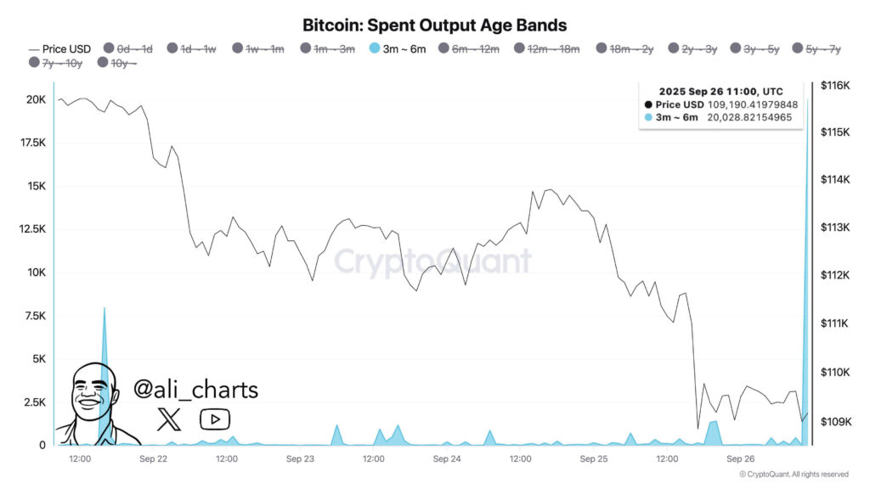Toggle the Price USD legend series

(x=59, y=49)
